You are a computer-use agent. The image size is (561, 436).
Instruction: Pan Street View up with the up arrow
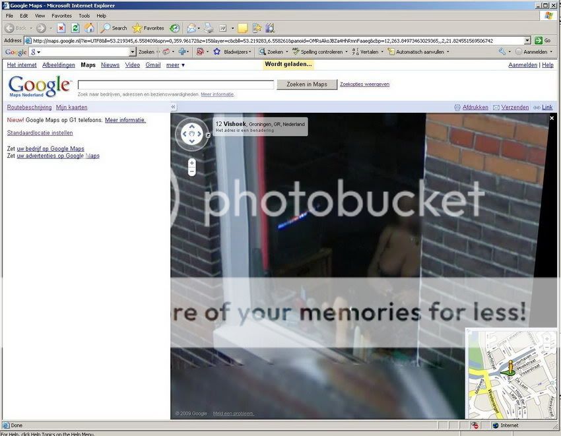tap(192, 127)
